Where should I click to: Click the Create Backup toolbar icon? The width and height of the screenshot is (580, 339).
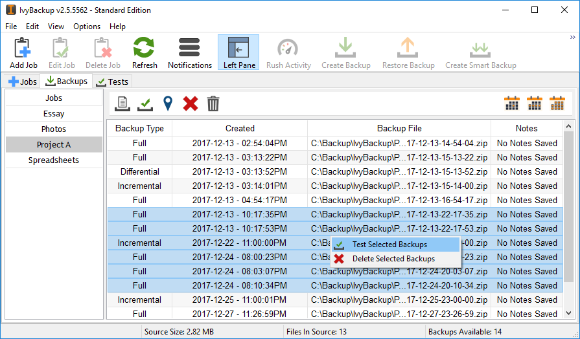click(x=345, y=52)
